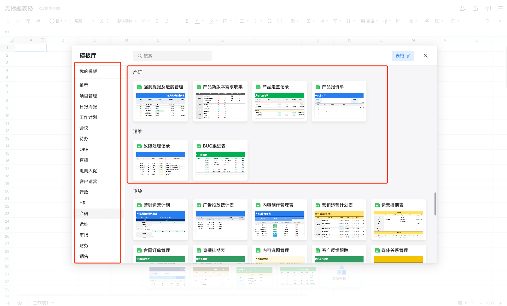Toggle strikethrough formatting in toolbar
This screenshot has width=507, height=306.
coord(187,21)
